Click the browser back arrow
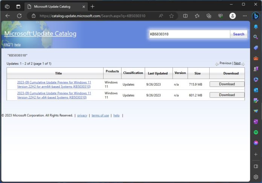 tap(8, 16)
